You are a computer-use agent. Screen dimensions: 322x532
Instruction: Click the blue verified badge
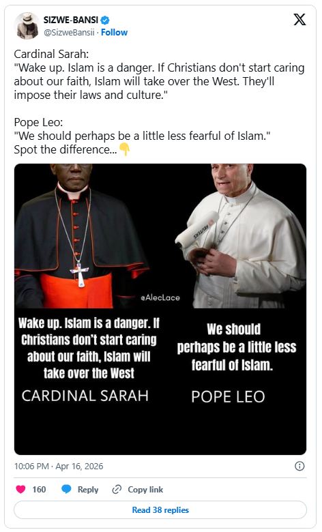(x=105, y=20)
